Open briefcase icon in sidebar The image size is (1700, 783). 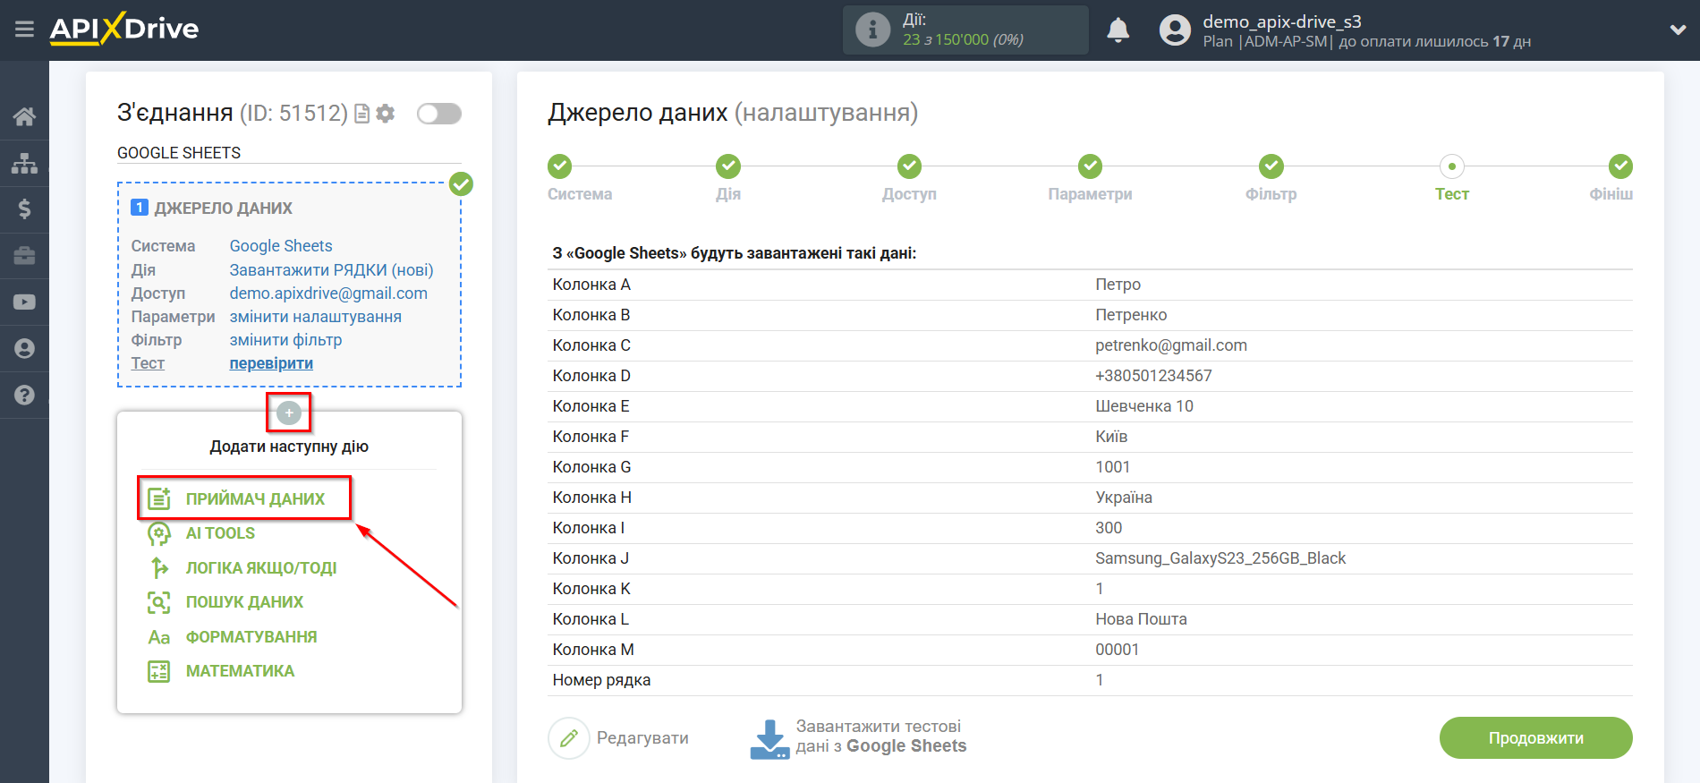coord(24,256)
